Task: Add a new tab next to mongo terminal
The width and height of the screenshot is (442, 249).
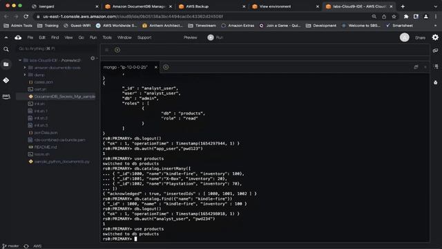Action: (x=166, y=67)
